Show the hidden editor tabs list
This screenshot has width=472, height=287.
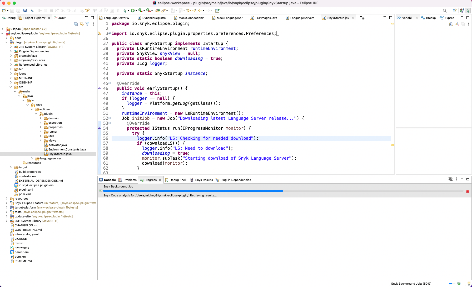coord(362,18)
